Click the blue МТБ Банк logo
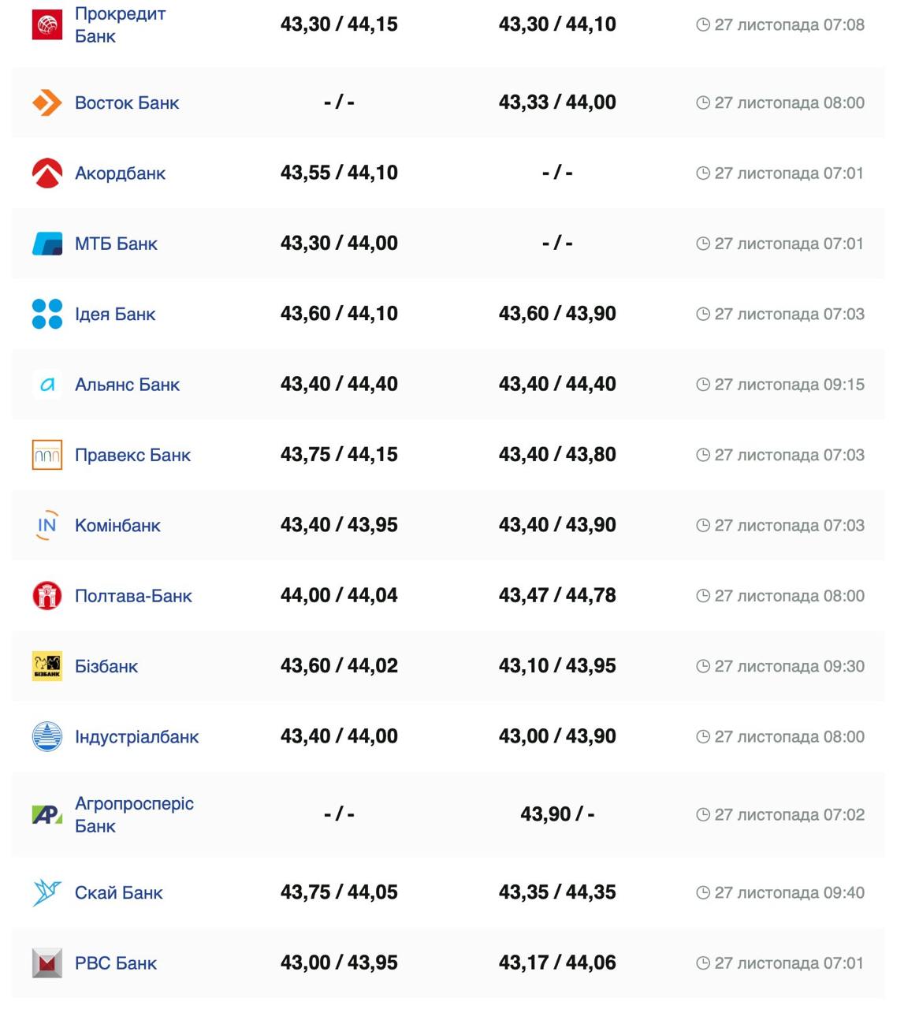The width and height of the screenshot is (904, 1009). point(47,244)
